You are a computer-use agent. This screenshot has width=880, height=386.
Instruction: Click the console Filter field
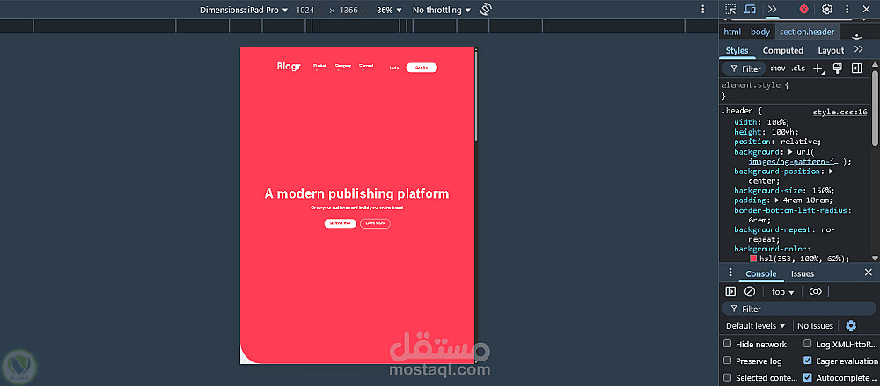[x=799, y=309]
